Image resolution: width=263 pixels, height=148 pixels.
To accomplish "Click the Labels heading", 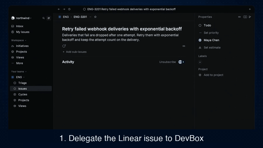I will [203, 56].
